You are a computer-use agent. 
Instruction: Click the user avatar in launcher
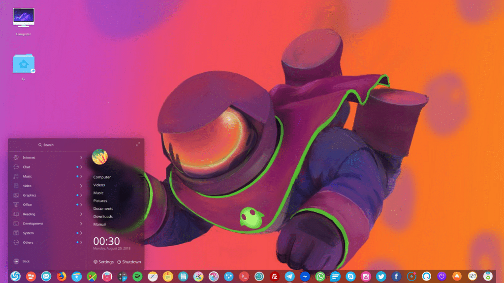click(x=99, y=157)
